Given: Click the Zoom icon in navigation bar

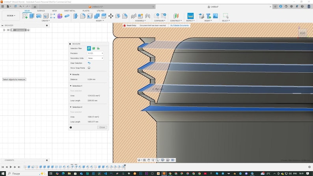Looking at the screenshot, I should point(153,160).
